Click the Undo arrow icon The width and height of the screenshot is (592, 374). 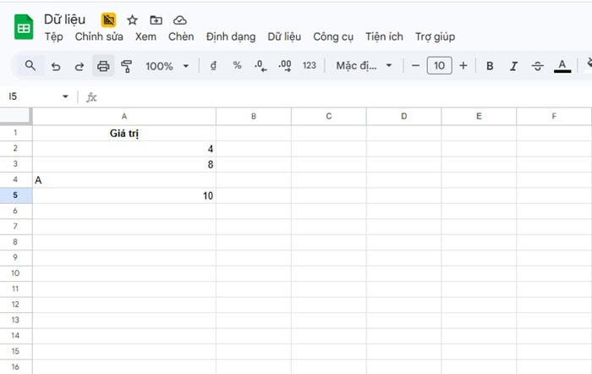(56, 66)
